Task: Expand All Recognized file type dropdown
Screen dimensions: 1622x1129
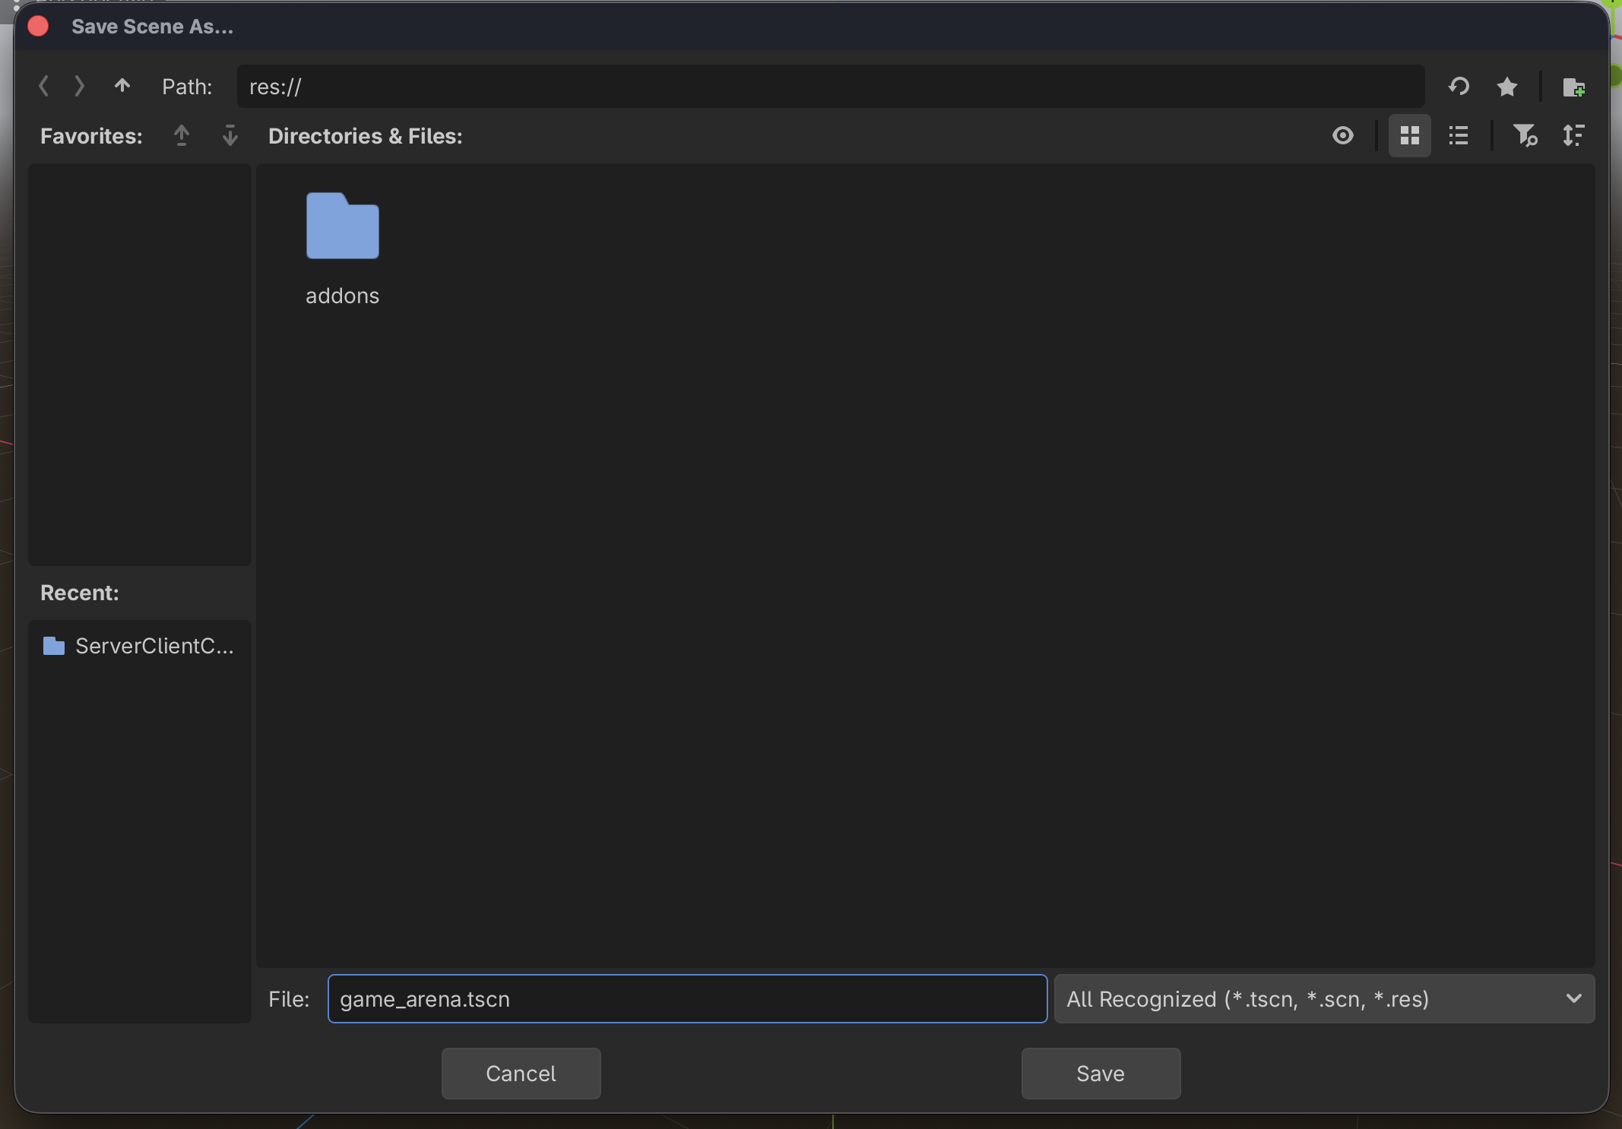Action: (1324, 998)
